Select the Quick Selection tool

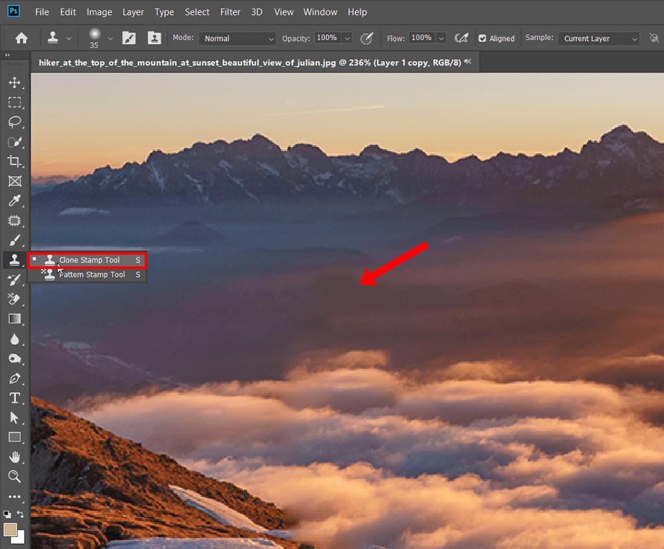14,142
